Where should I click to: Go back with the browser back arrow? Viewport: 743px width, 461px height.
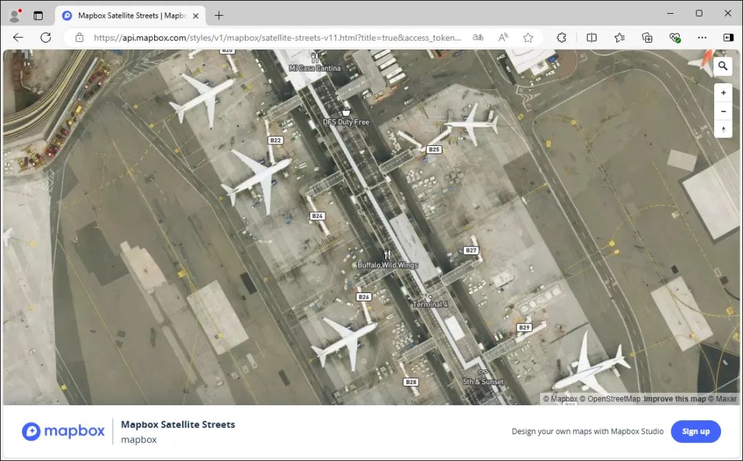tap(18, 37)
